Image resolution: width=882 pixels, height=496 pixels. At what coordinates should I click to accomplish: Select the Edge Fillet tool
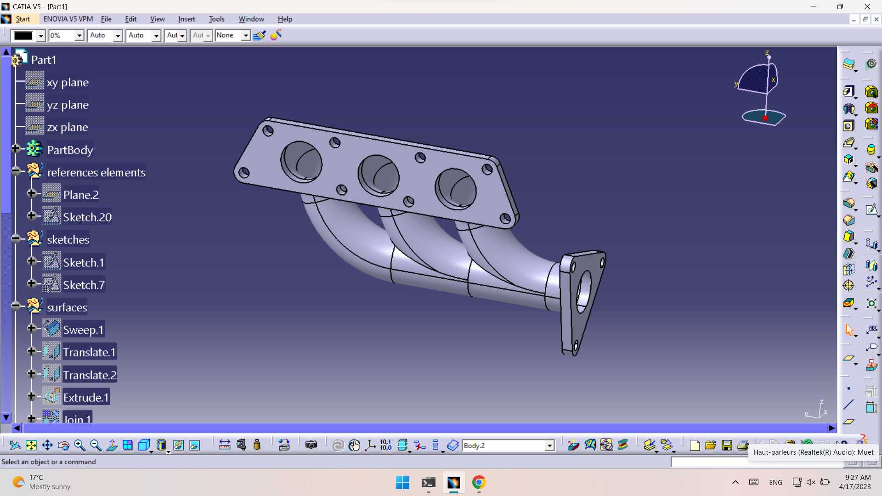click(848, 203)
